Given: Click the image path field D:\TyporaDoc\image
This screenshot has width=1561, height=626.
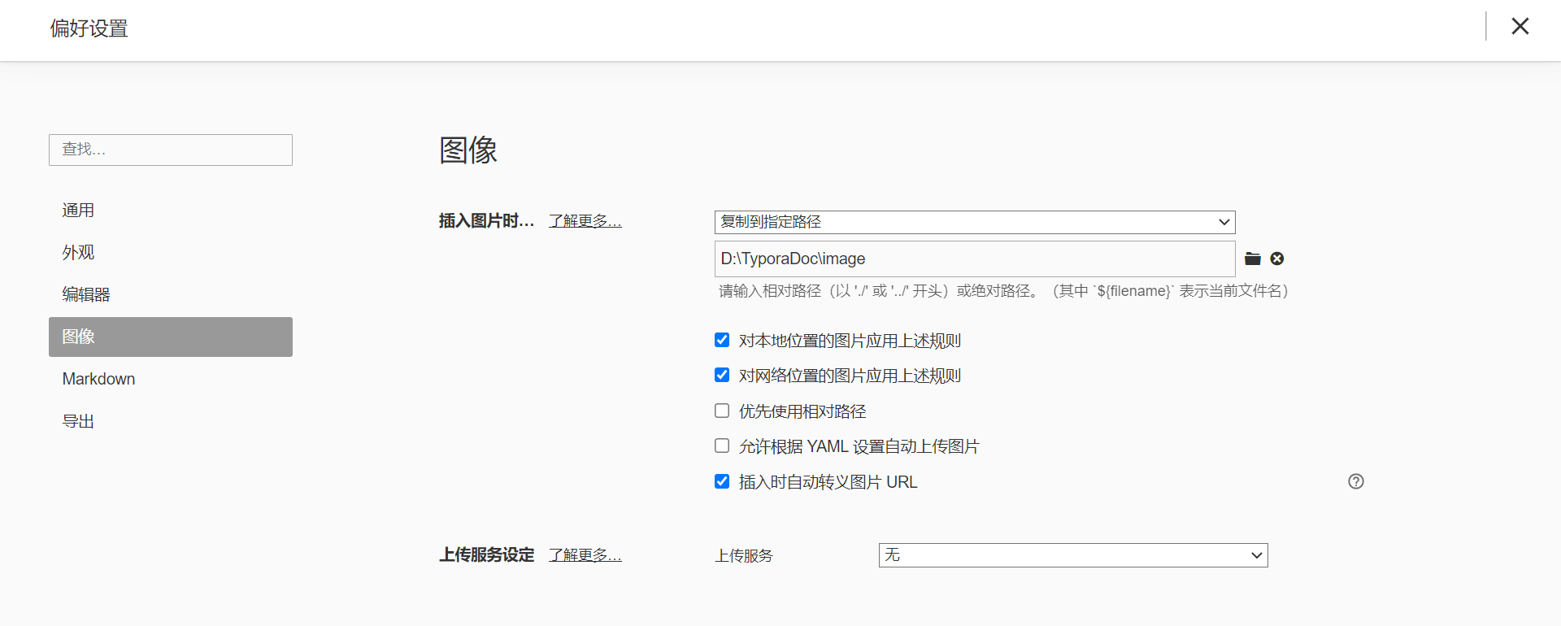Looking at the screenshot, I should [x=975, y=259].
